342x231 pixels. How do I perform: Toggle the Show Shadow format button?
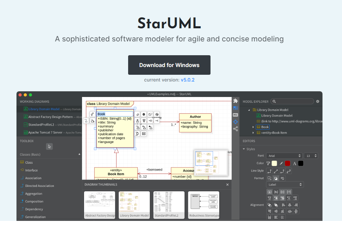(276, 178)
